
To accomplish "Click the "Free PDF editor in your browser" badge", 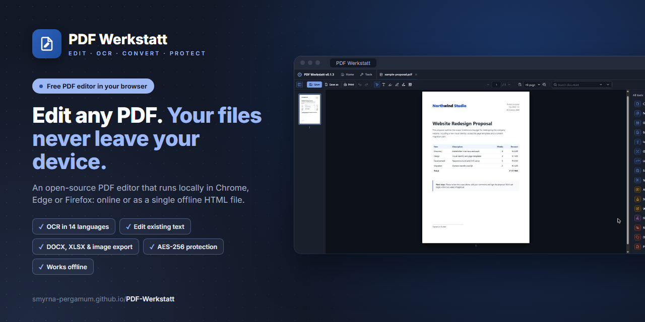I will 93,86.
